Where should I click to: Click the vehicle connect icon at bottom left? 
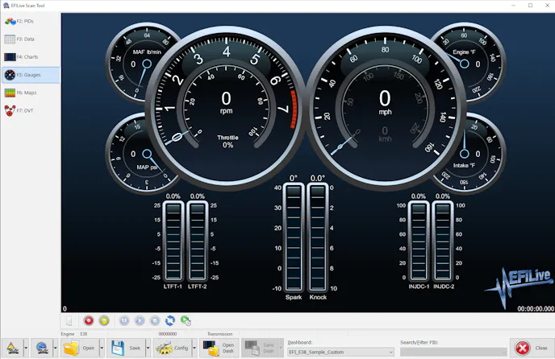(x=12, y=348)
